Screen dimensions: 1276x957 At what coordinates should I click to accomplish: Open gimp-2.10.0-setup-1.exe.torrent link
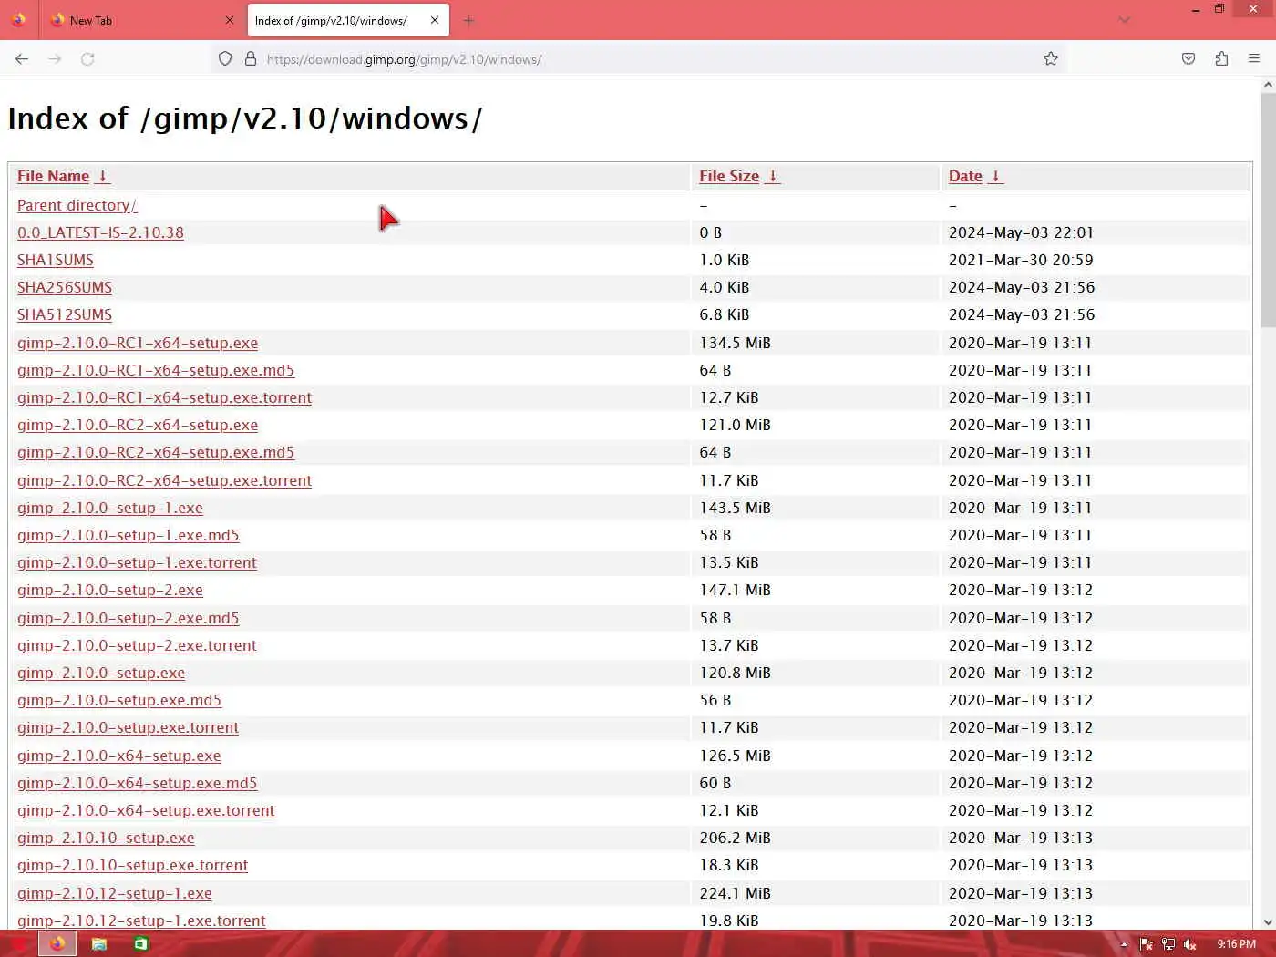[137, 562]
